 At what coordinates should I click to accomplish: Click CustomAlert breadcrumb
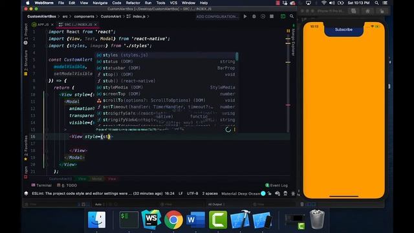111,16
